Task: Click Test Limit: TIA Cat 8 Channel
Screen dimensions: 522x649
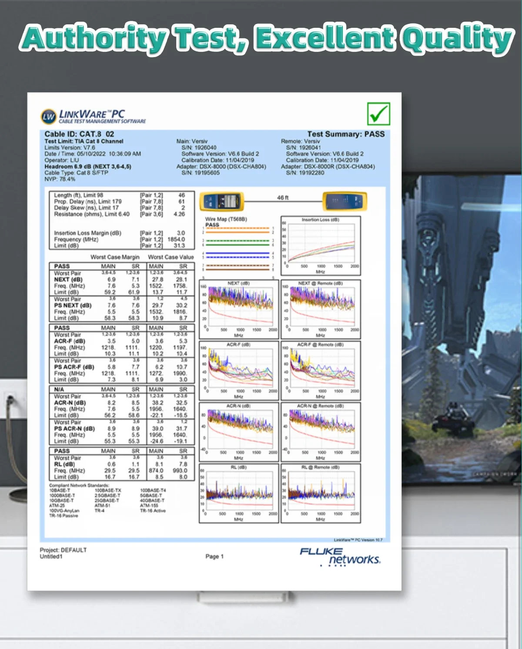Action: point(84,141)
